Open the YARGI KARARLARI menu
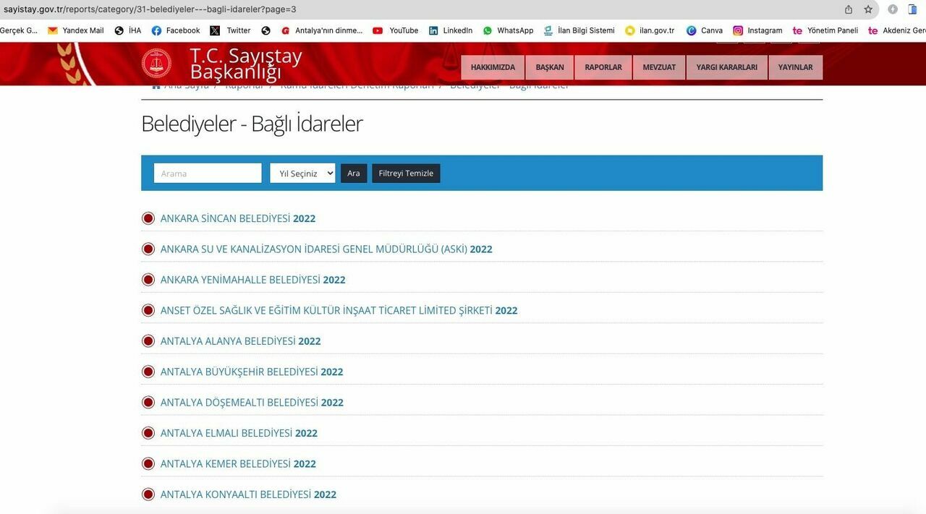 pyautogui.click(x=727, y=67)
